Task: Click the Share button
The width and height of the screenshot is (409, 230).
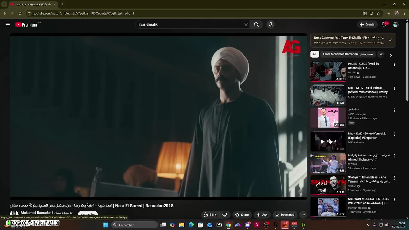Action: click(x=242, y=215)
